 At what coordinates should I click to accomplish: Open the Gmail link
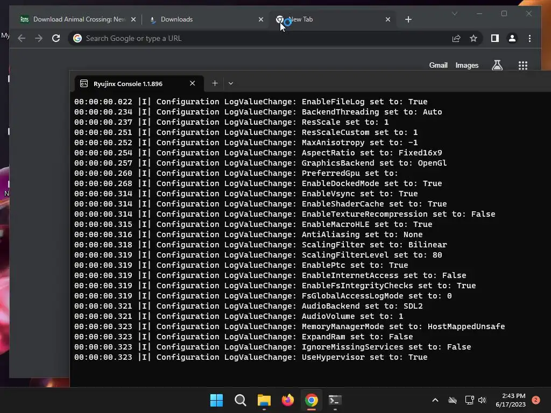point(438,65)
